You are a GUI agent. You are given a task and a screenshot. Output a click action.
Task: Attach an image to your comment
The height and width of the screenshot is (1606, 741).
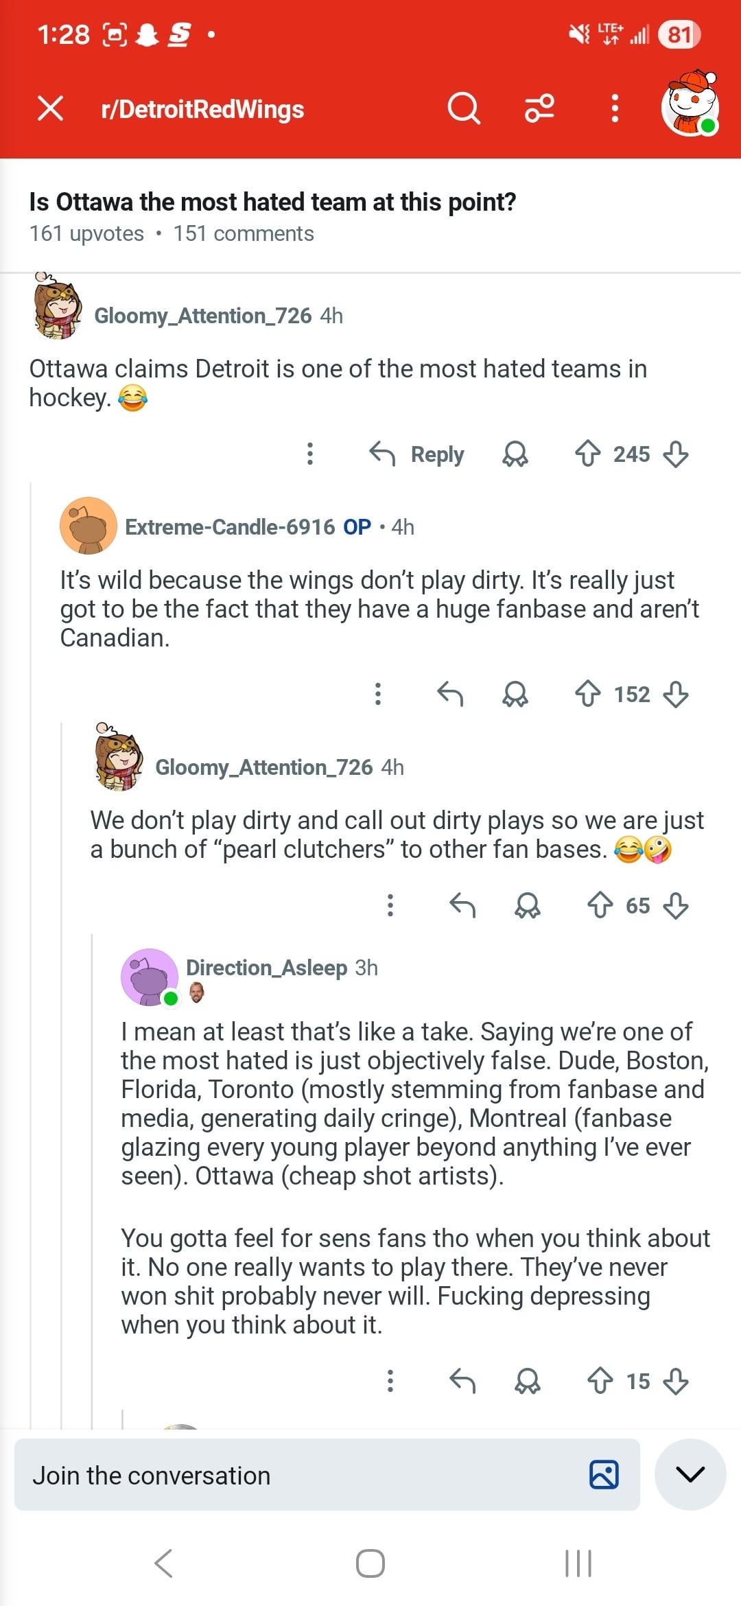pyautogui.click(x=604, y=1475)
